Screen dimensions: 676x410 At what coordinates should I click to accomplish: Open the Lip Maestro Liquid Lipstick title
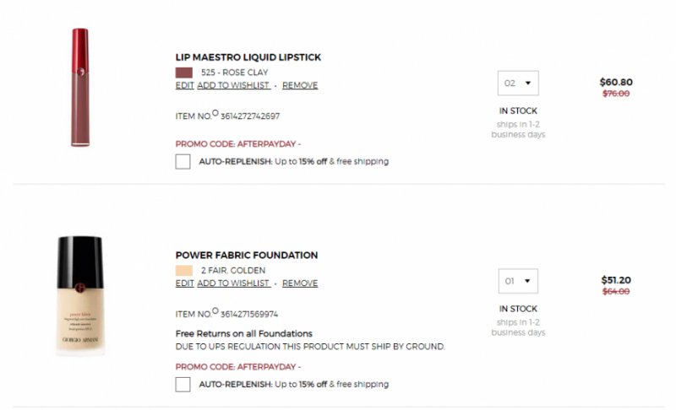(x=248, y=57)
